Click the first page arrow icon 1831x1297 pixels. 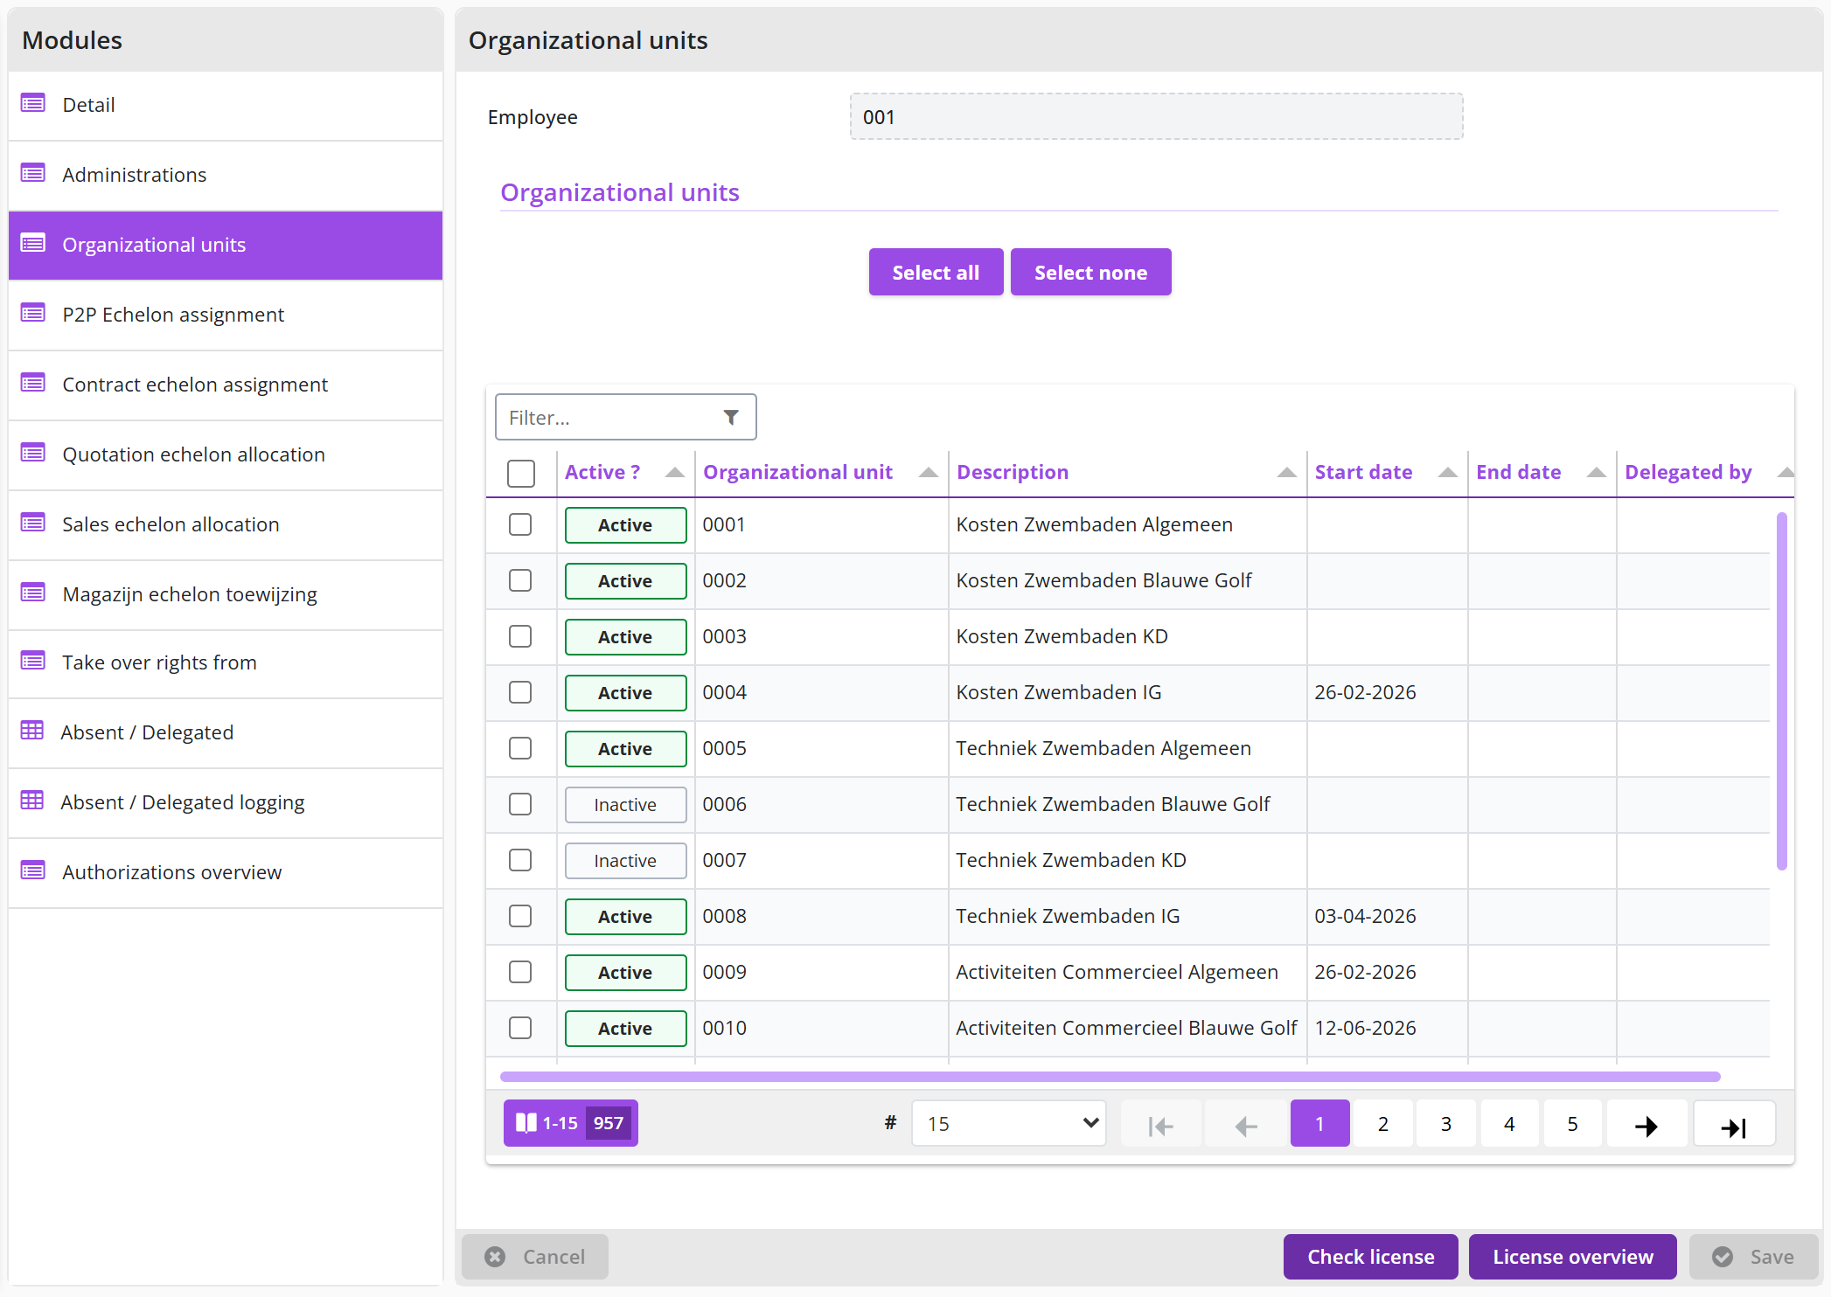[x=1161, y=1125]
